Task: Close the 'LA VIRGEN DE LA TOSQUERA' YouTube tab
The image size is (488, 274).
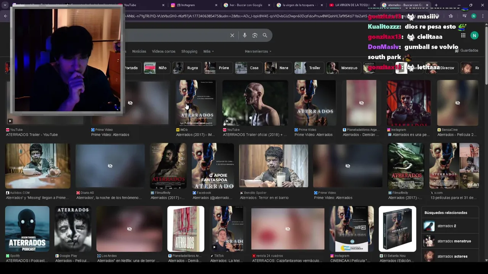Action: coord(374,5)
